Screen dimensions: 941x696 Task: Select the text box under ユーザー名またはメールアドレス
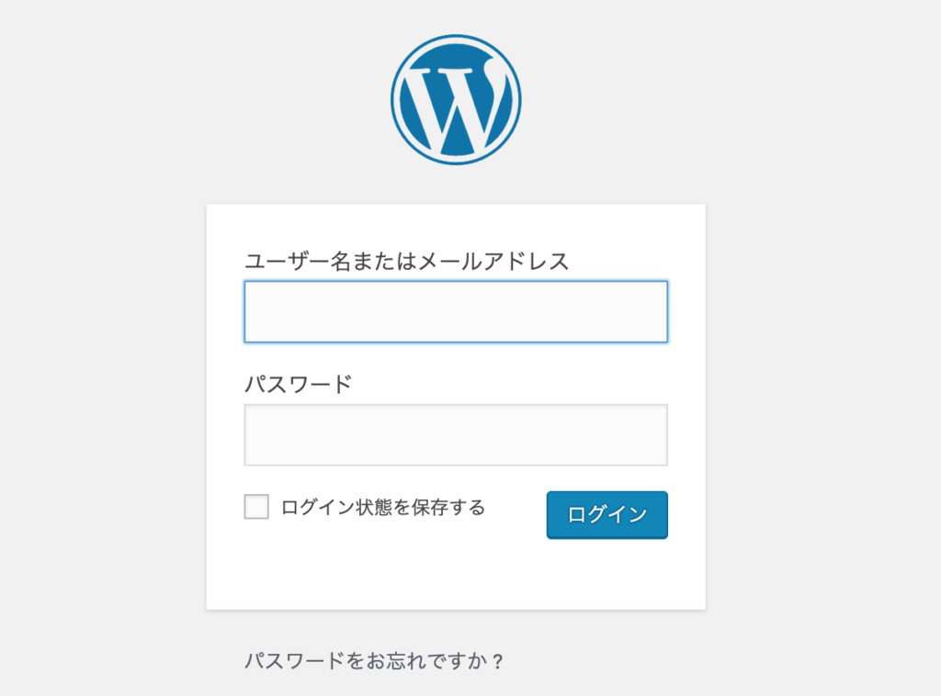point(456,312)
